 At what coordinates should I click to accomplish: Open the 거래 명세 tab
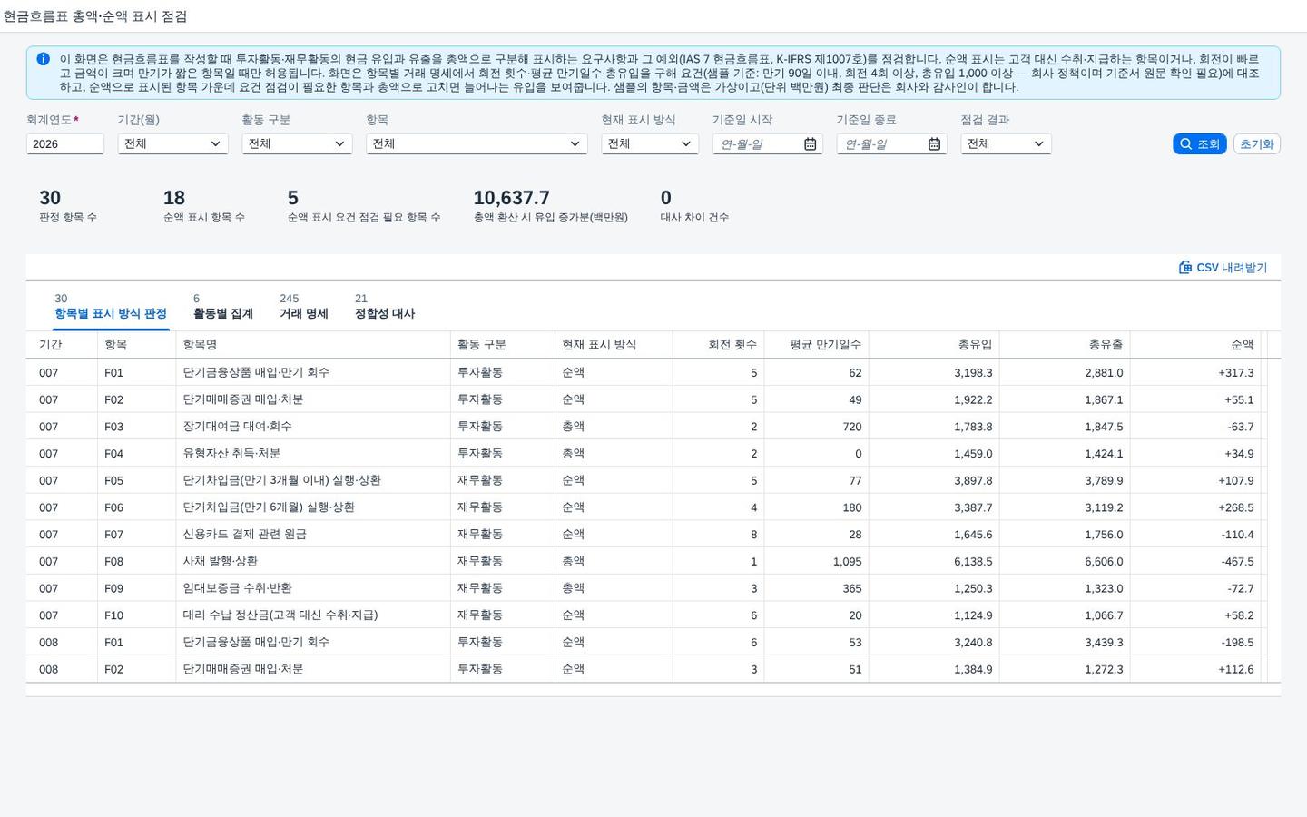(304, 307)
